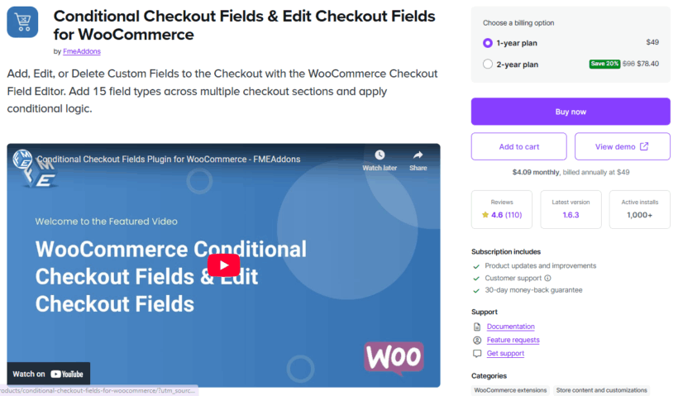Open the 4.6 star reviews box

tap(502, 209)
